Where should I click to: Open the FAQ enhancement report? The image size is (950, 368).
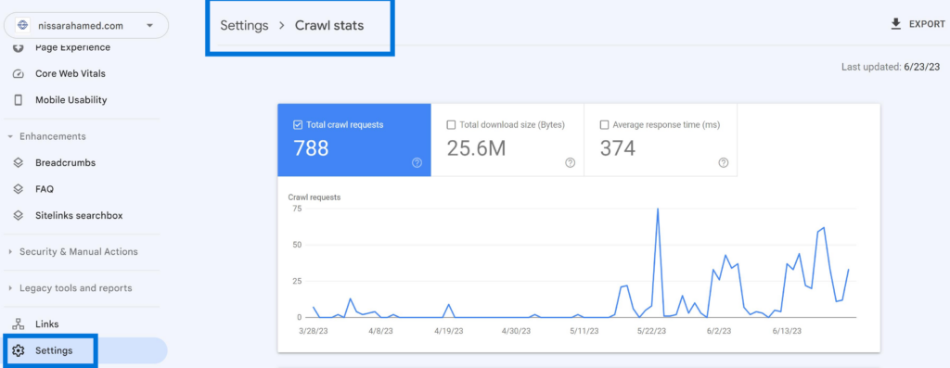[45, 189]
